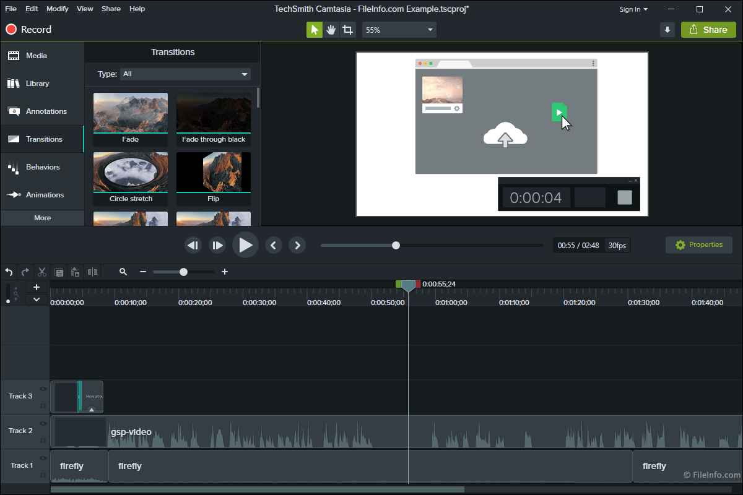The image size is (743, 495).
Task: Switch to the Annotations tab
Action: [42, 111]
